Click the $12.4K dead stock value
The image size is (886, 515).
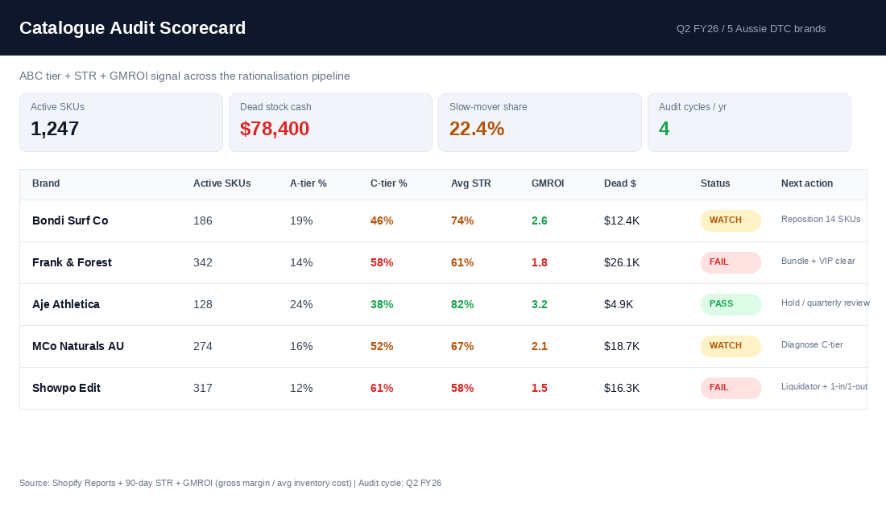tap(622, 220)
